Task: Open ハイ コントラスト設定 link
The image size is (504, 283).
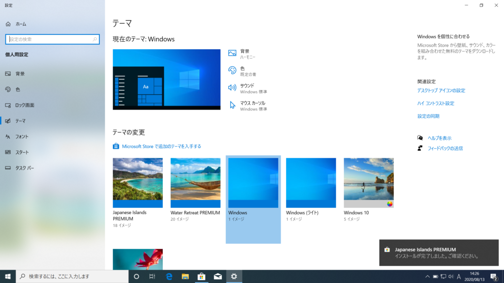Action: [436, 103]
